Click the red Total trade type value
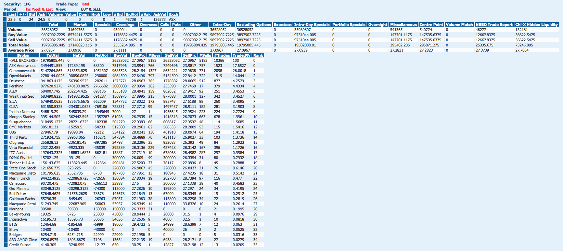Viewport: 563px width, 251px height. click(85, 4)
